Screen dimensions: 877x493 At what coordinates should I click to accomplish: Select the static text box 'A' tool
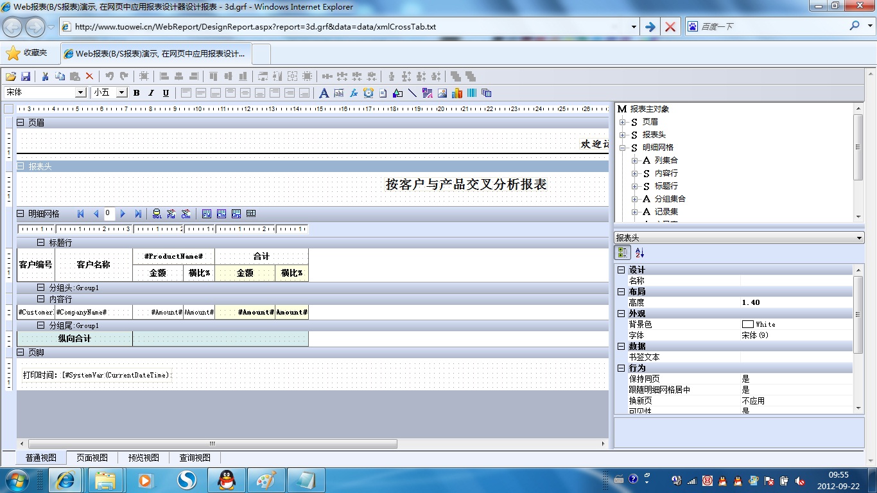pyautogui.click(x=324, y=93)
